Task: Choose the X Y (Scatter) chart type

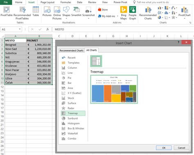Action: tap(73, 93)
